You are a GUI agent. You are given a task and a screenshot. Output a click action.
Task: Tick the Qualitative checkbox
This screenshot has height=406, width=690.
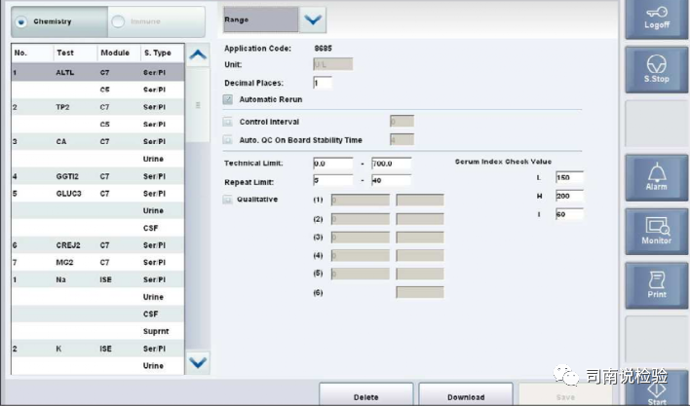click(227, 200)
